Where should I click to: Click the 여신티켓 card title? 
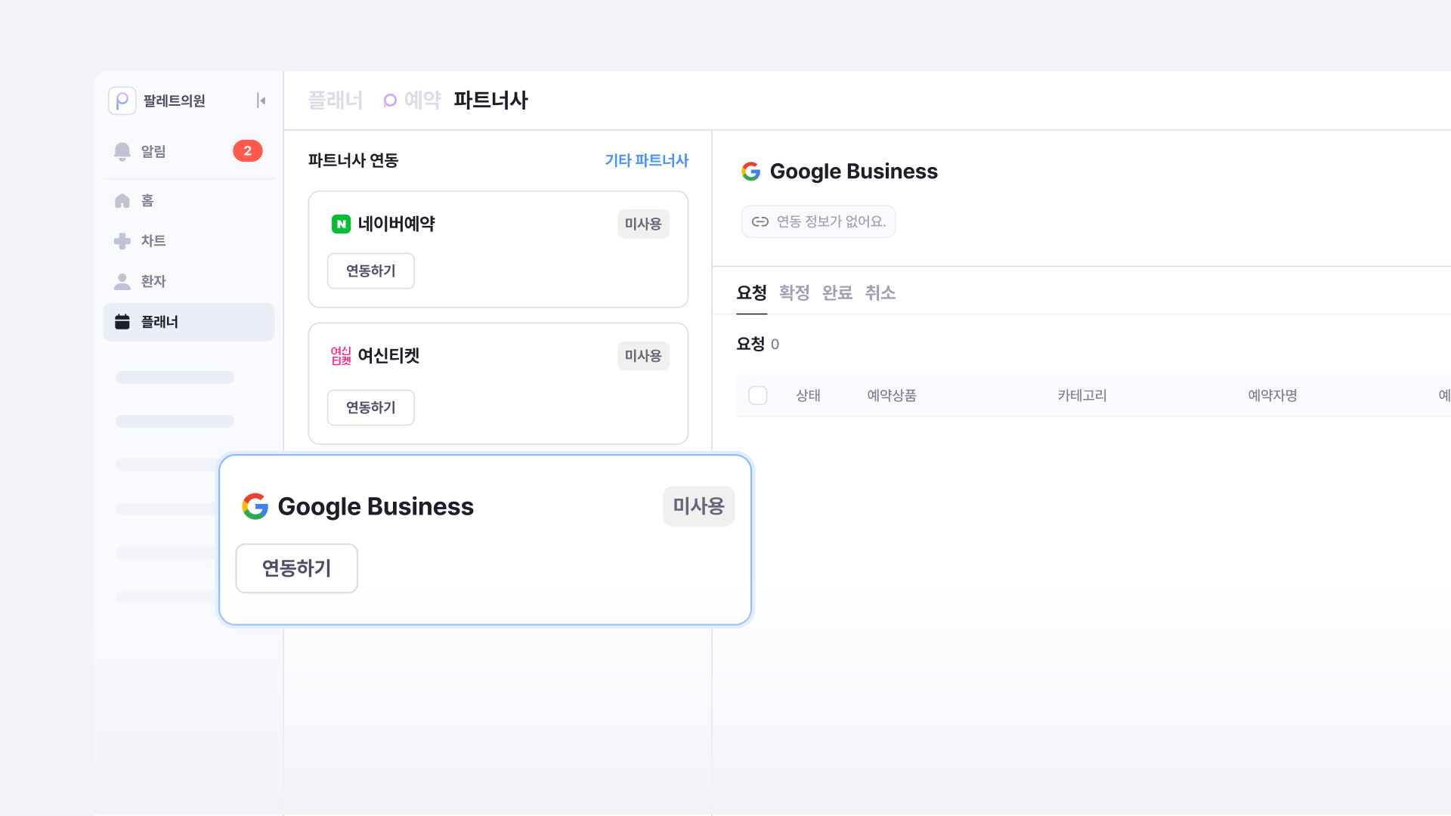388,356
